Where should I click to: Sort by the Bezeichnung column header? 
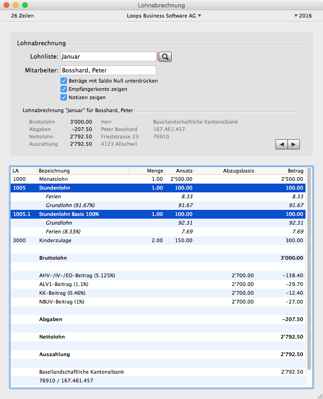[83, 171]
